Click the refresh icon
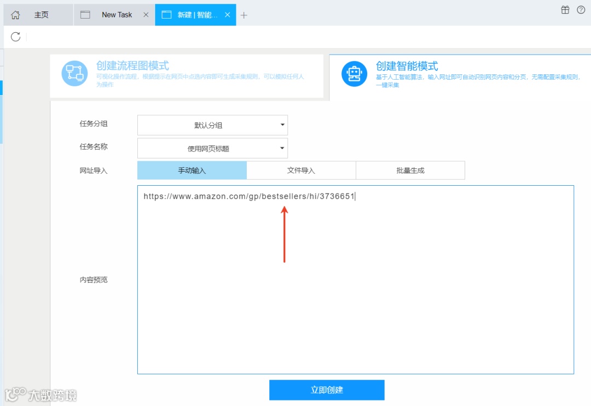The height and width of the screenshot is (406, 591). click(15, 37)
